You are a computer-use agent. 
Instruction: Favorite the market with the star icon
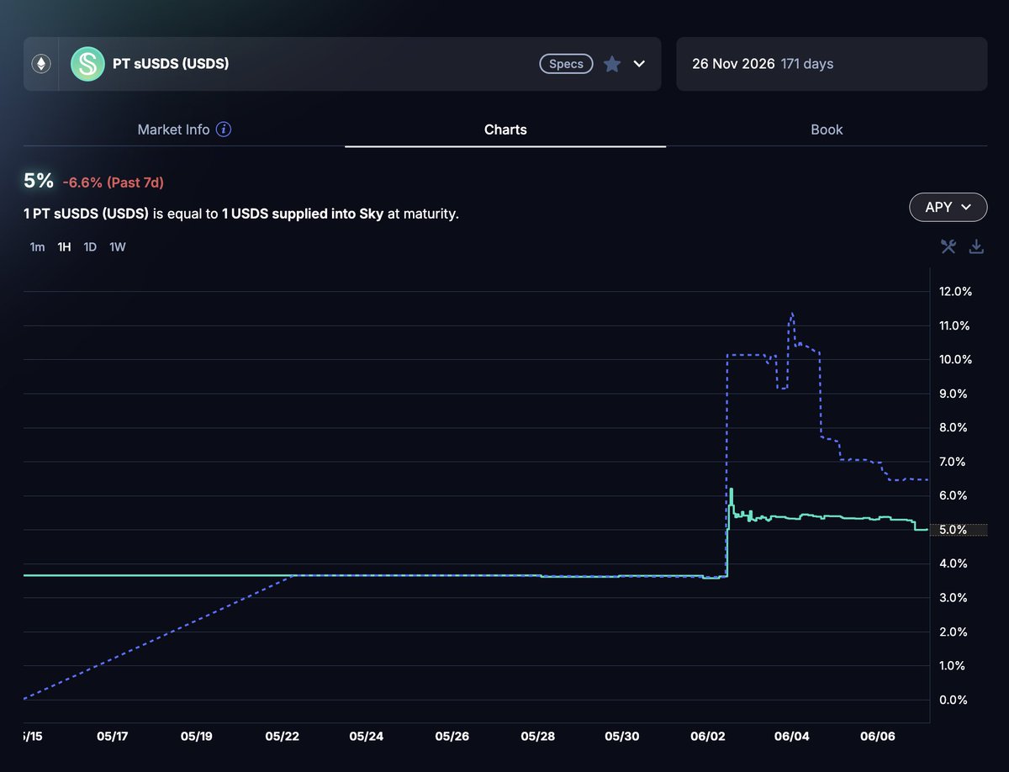(x=612, y=64)
